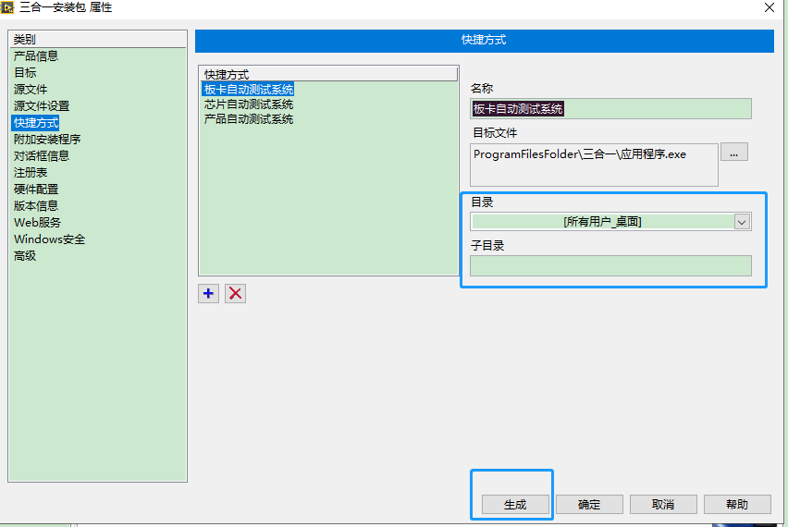This screenshot has height=527, width=788.
Task: Open the 版本信息 category
Action: point(36,205)
